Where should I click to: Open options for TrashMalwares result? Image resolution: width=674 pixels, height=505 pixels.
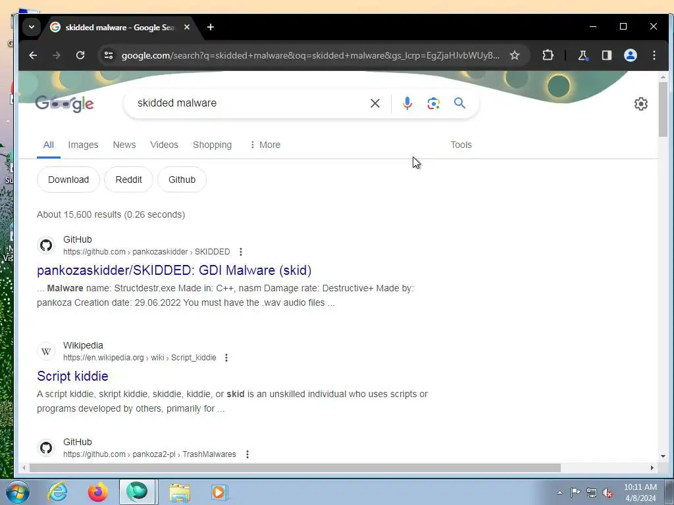[x=247, y=454]
